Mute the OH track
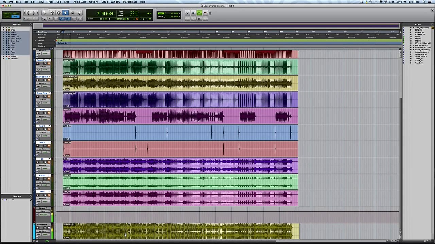This screenshot has height=244, width=435. (x=49, y=162)
